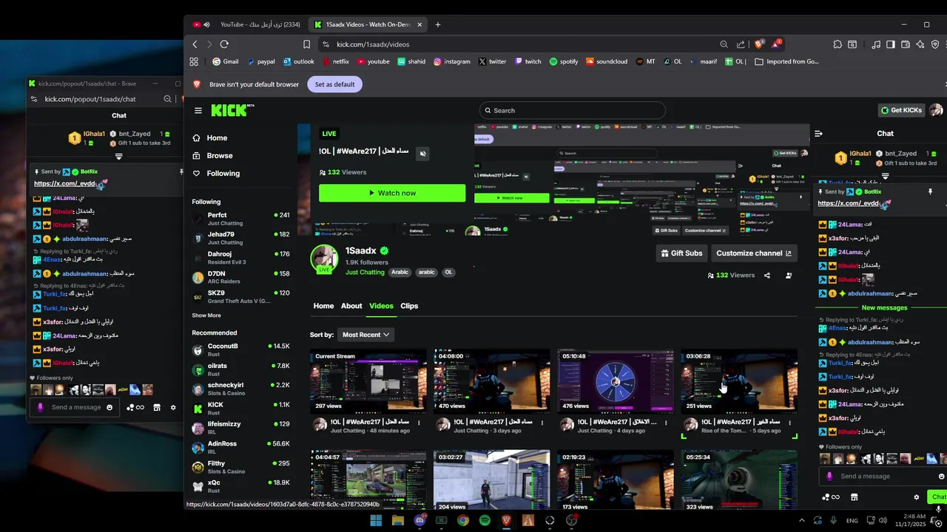Screen dimensions: 947x532
Task: Open options menu of 48 minutes ago video
Action: (x=419, y=423)
